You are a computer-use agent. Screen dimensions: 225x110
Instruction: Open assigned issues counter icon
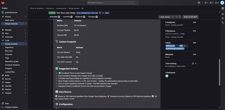click(206, 3)
